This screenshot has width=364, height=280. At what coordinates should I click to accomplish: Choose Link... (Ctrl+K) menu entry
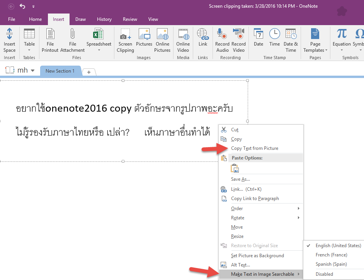[x=261, y=189]
